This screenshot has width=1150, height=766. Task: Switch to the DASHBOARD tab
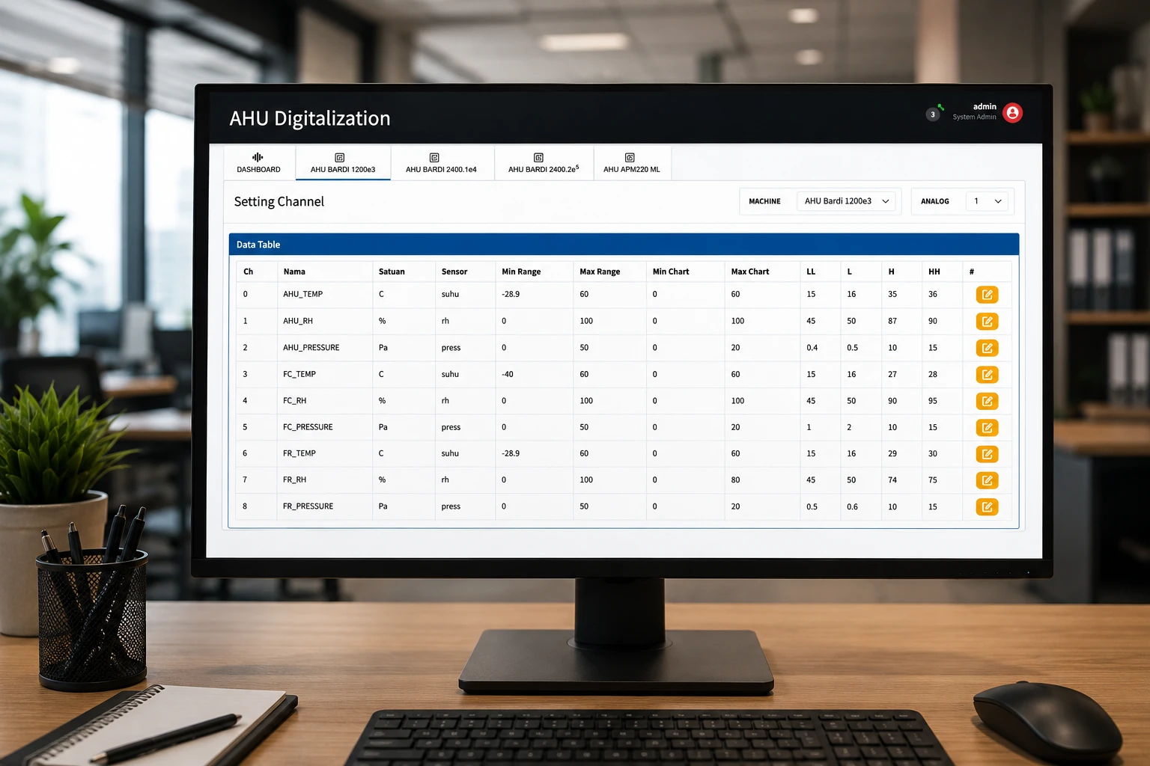[258, 163]
